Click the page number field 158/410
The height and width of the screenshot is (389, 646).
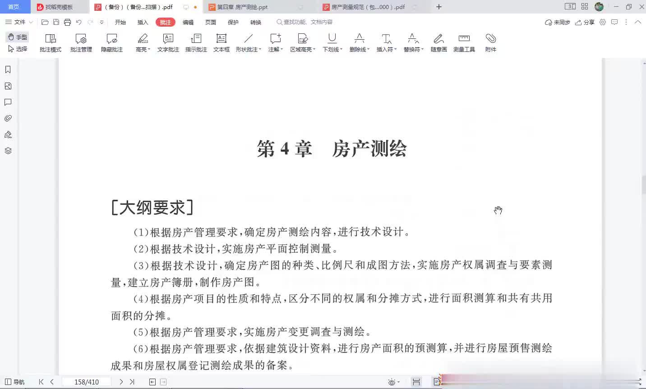coord(87,382)
